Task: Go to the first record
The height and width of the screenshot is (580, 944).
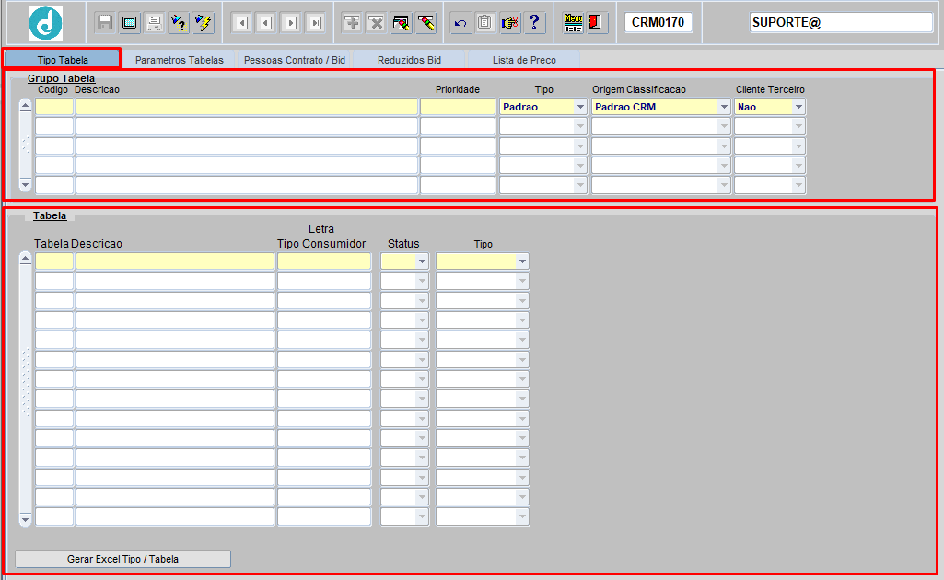Action: (x=241, y=23)
